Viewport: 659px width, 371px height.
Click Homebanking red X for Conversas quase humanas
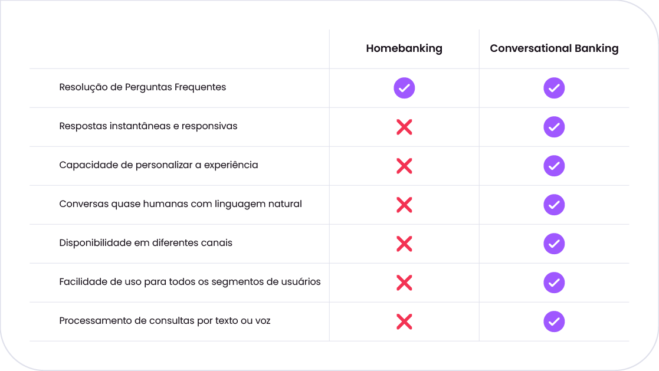tap(404, 205)
